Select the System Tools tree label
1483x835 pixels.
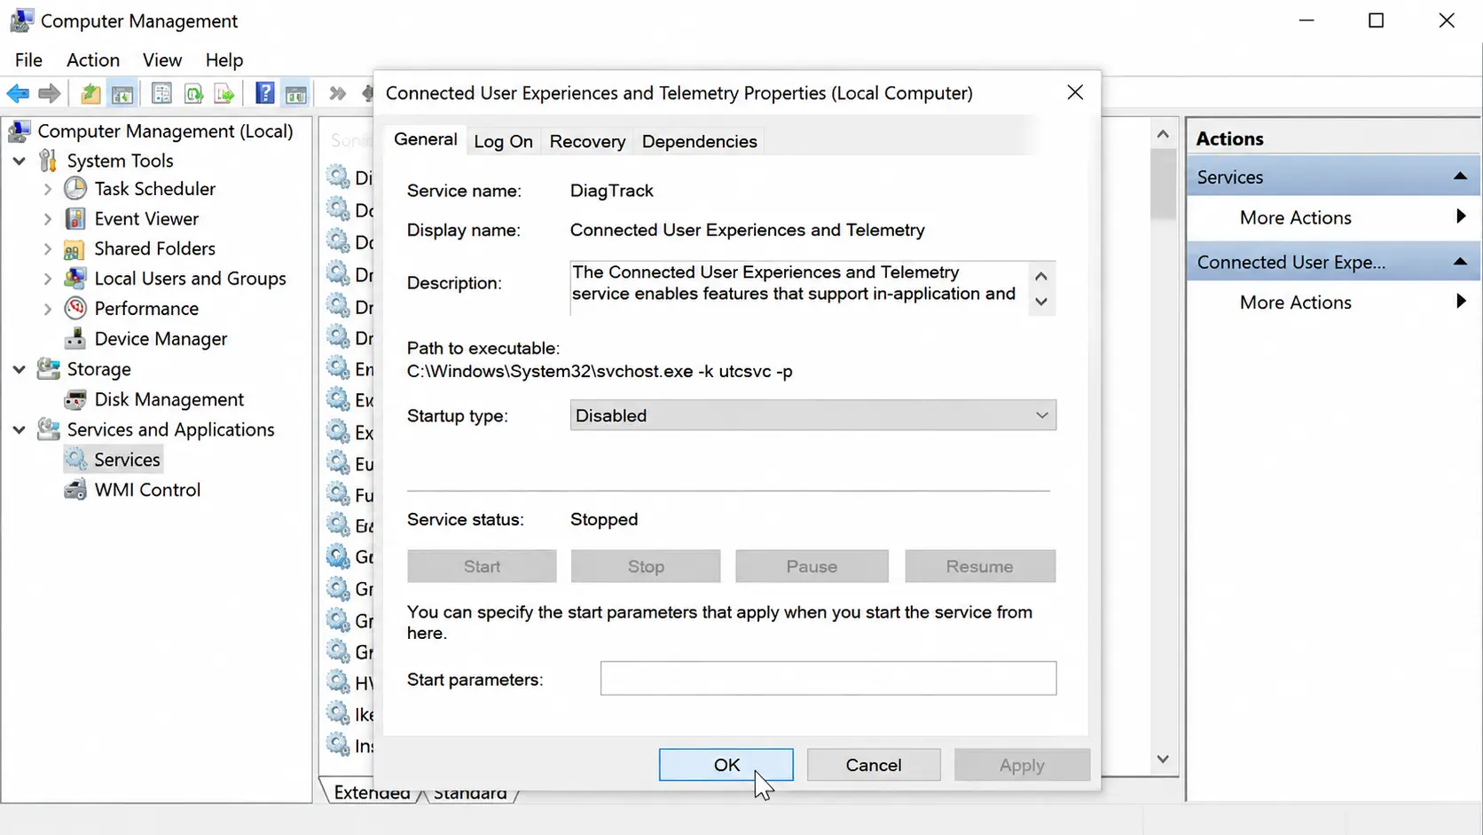click(120, 161)
